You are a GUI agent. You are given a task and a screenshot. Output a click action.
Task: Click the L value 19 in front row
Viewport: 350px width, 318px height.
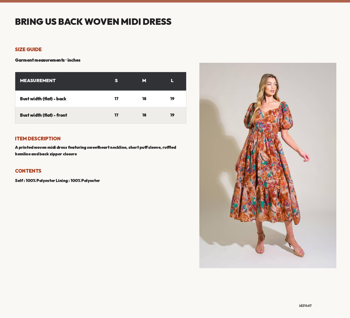tap(172, 115)
